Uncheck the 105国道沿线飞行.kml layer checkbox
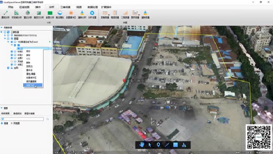 pos(12,42)
